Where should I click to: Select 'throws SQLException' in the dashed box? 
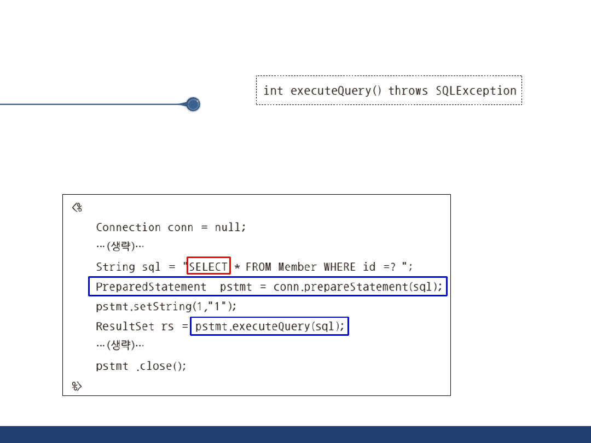tap(452, 91)
